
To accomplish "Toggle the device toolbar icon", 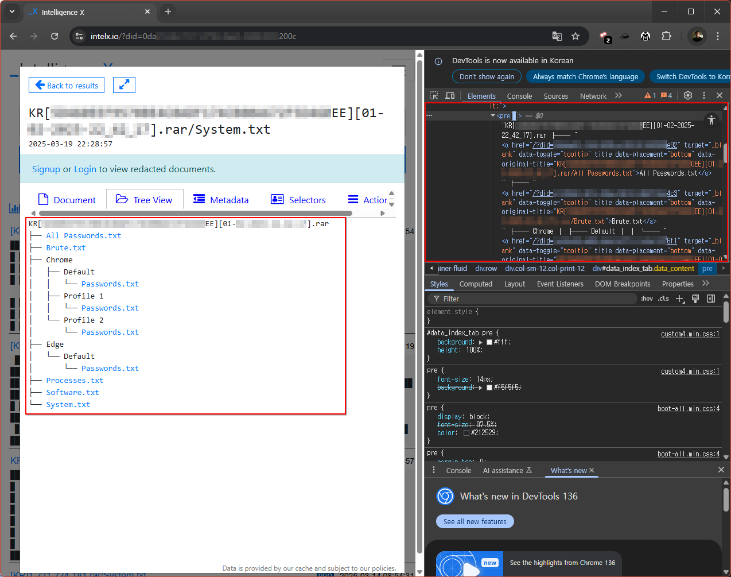I will [450, 95].
